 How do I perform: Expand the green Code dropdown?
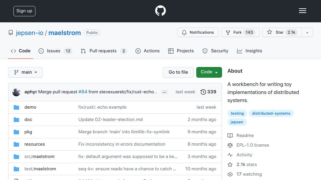coord(209,72)
